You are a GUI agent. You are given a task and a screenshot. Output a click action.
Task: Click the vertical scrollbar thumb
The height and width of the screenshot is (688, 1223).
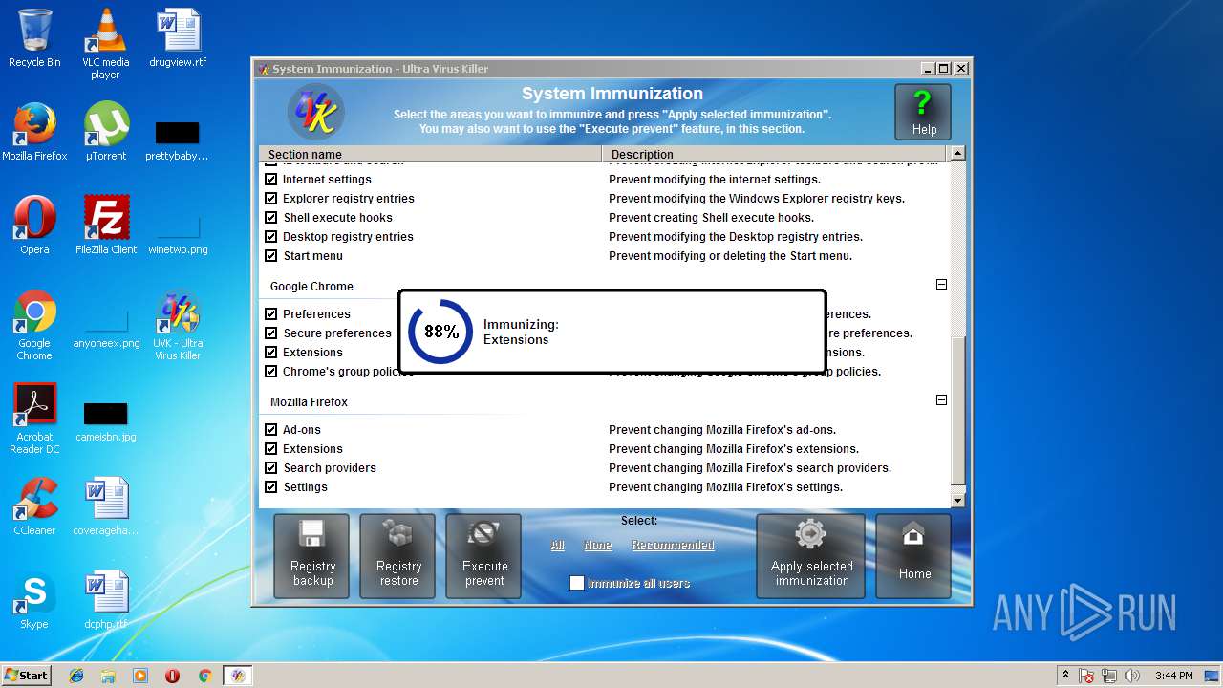point(958,411)
